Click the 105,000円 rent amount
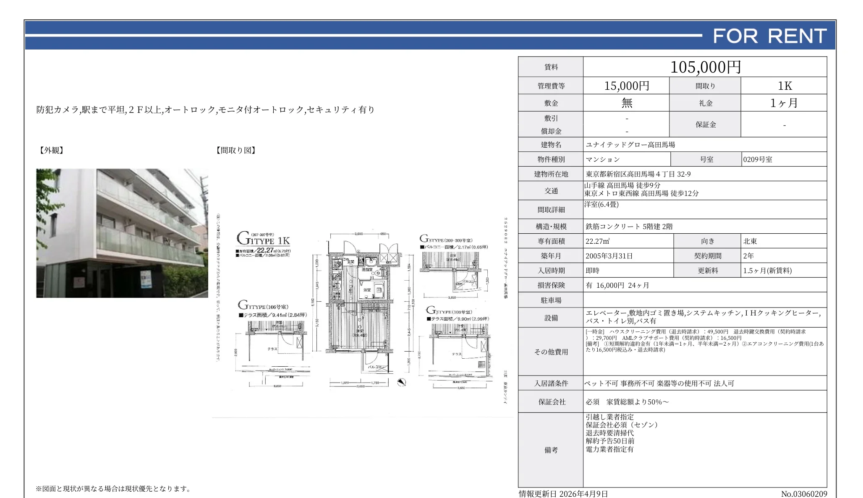 tap(705, 67)
